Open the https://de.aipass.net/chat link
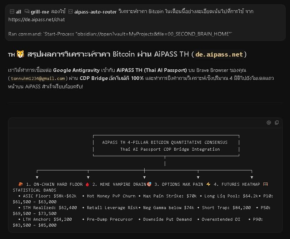This screenshot has height=239, width=290. pyautogui.click(x=37, y=20)
